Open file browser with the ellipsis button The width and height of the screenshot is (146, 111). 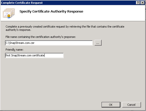click(x=98, y=43)
